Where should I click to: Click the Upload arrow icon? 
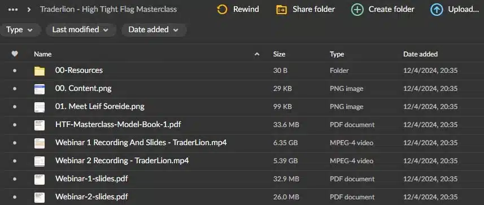(x=437, y=10)
